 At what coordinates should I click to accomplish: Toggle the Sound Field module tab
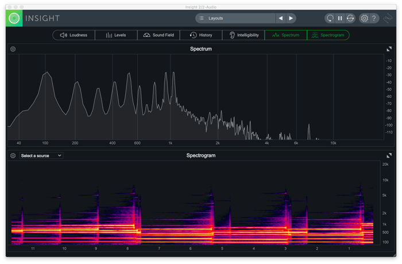pos(159,35)
